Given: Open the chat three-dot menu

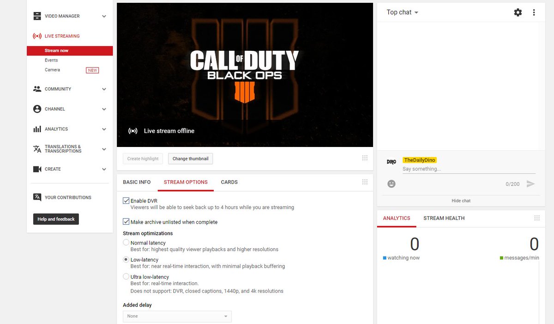Looking at the screenshot, I should coord(534,12).
